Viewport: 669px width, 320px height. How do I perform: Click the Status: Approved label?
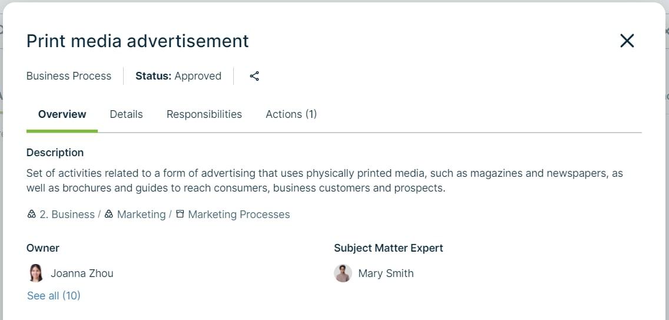pyautogui.click(x=178, y=76)
